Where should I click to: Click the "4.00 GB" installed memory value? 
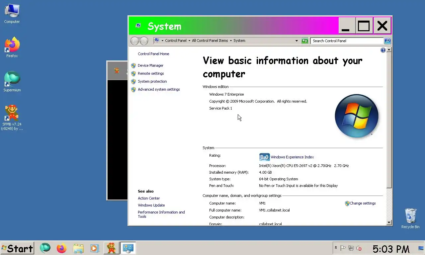pos(265,172)
